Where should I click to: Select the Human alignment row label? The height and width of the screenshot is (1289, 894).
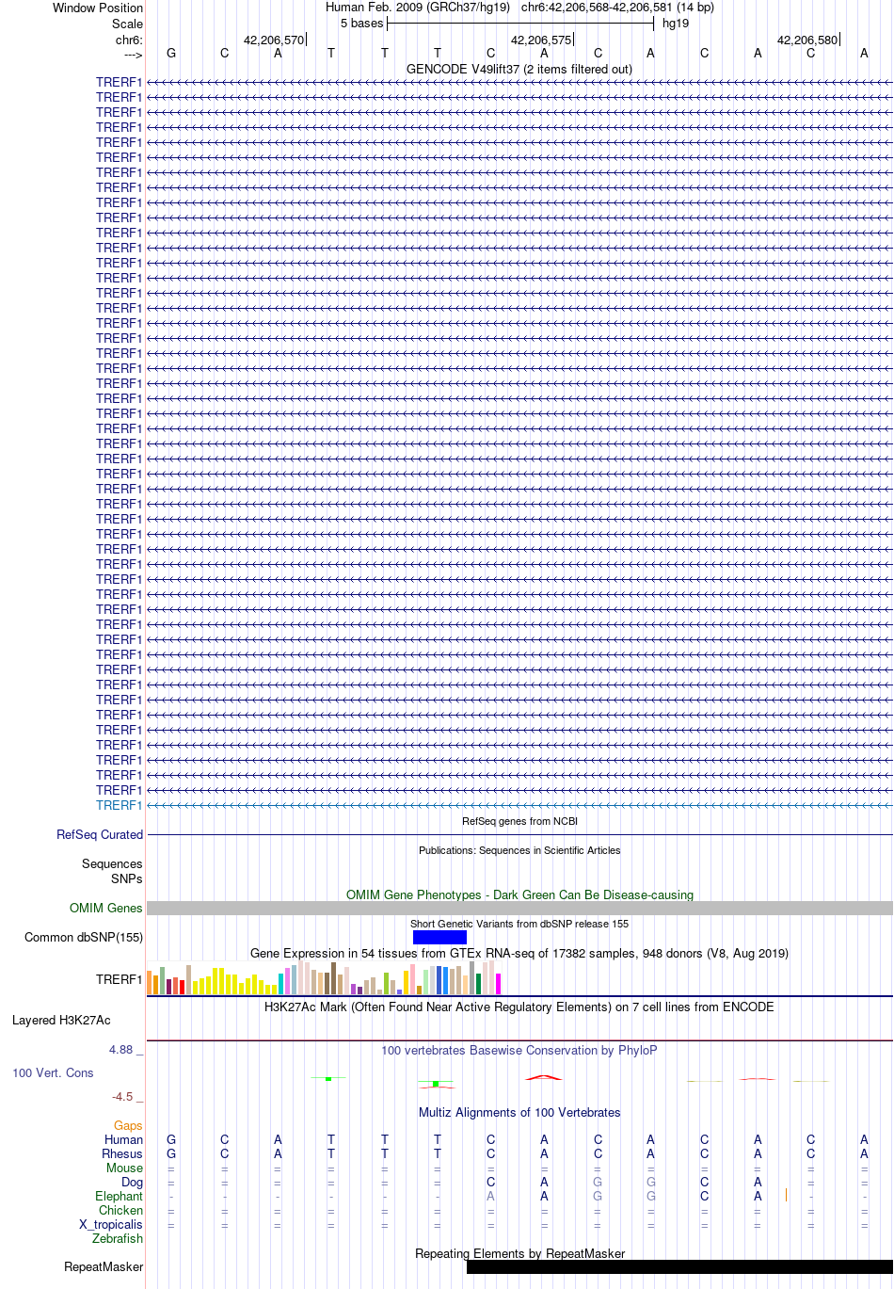123,1139
